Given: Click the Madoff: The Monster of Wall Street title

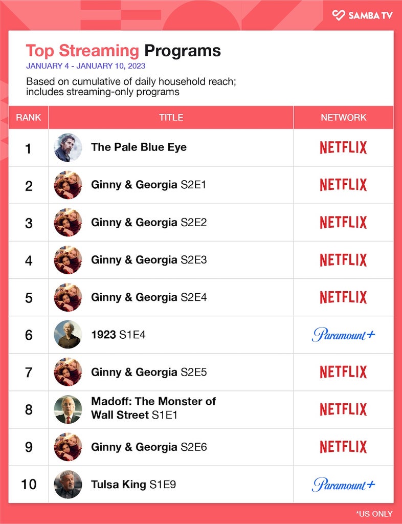Looking at the screenshot, I should [153, 408].
